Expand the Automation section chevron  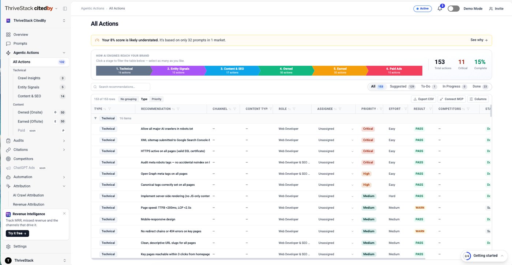(64, 177)
